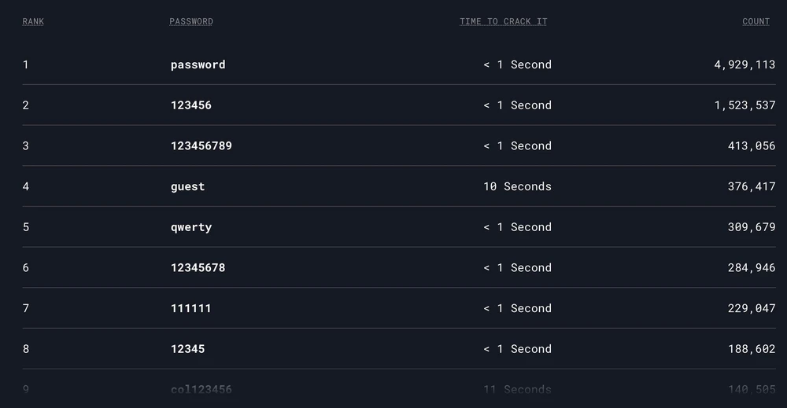Screen dimensions: 787x408
Task: Select the 'qwerty' password text
Action: tap(190, 227)
